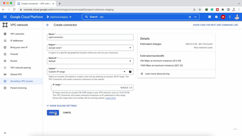This screenshot has height=136, width=242.
Task: Reload the browser page
Action: click(x=14, y=10)
